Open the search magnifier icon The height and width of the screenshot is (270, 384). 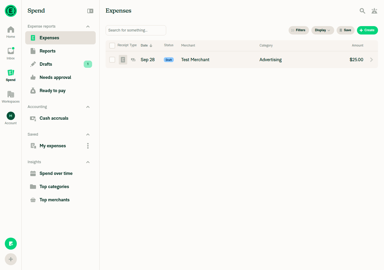point(362,11)
